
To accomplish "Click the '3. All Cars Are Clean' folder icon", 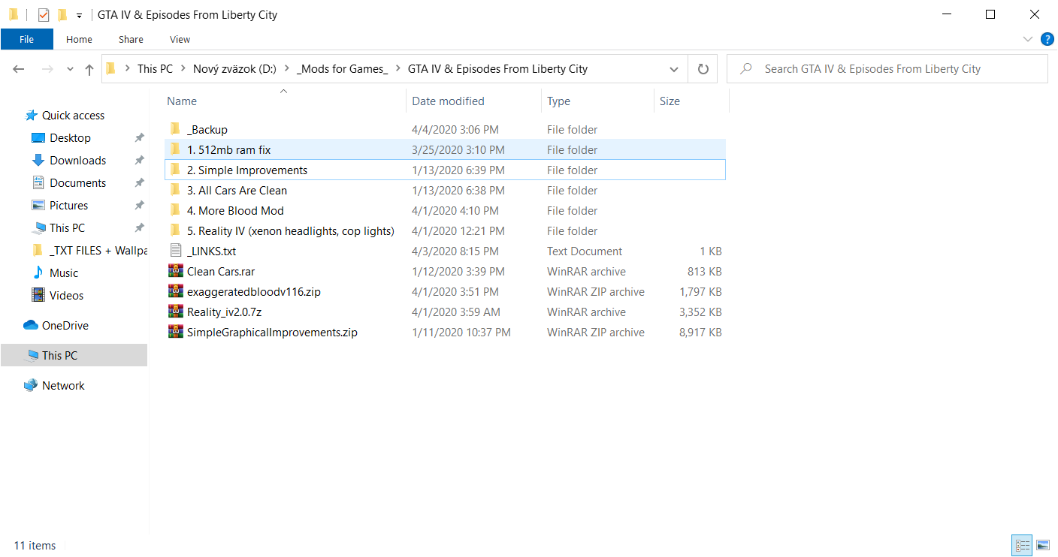I will click(x=175, y=190).
